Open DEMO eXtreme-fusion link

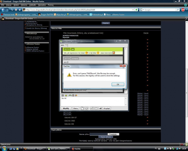click(35, 51)
